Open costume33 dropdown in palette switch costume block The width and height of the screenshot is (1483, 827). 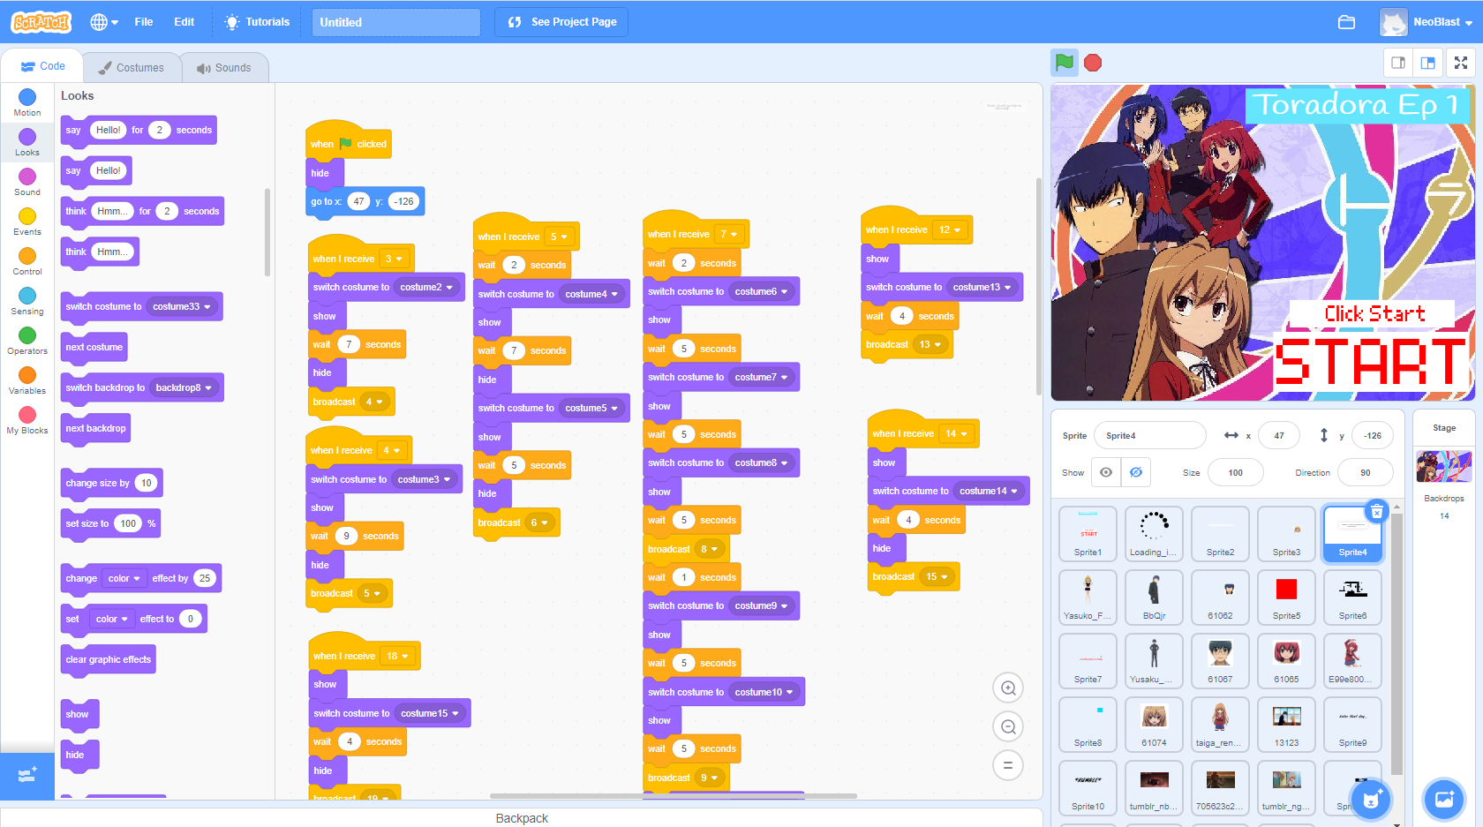(x=181, y=307)
